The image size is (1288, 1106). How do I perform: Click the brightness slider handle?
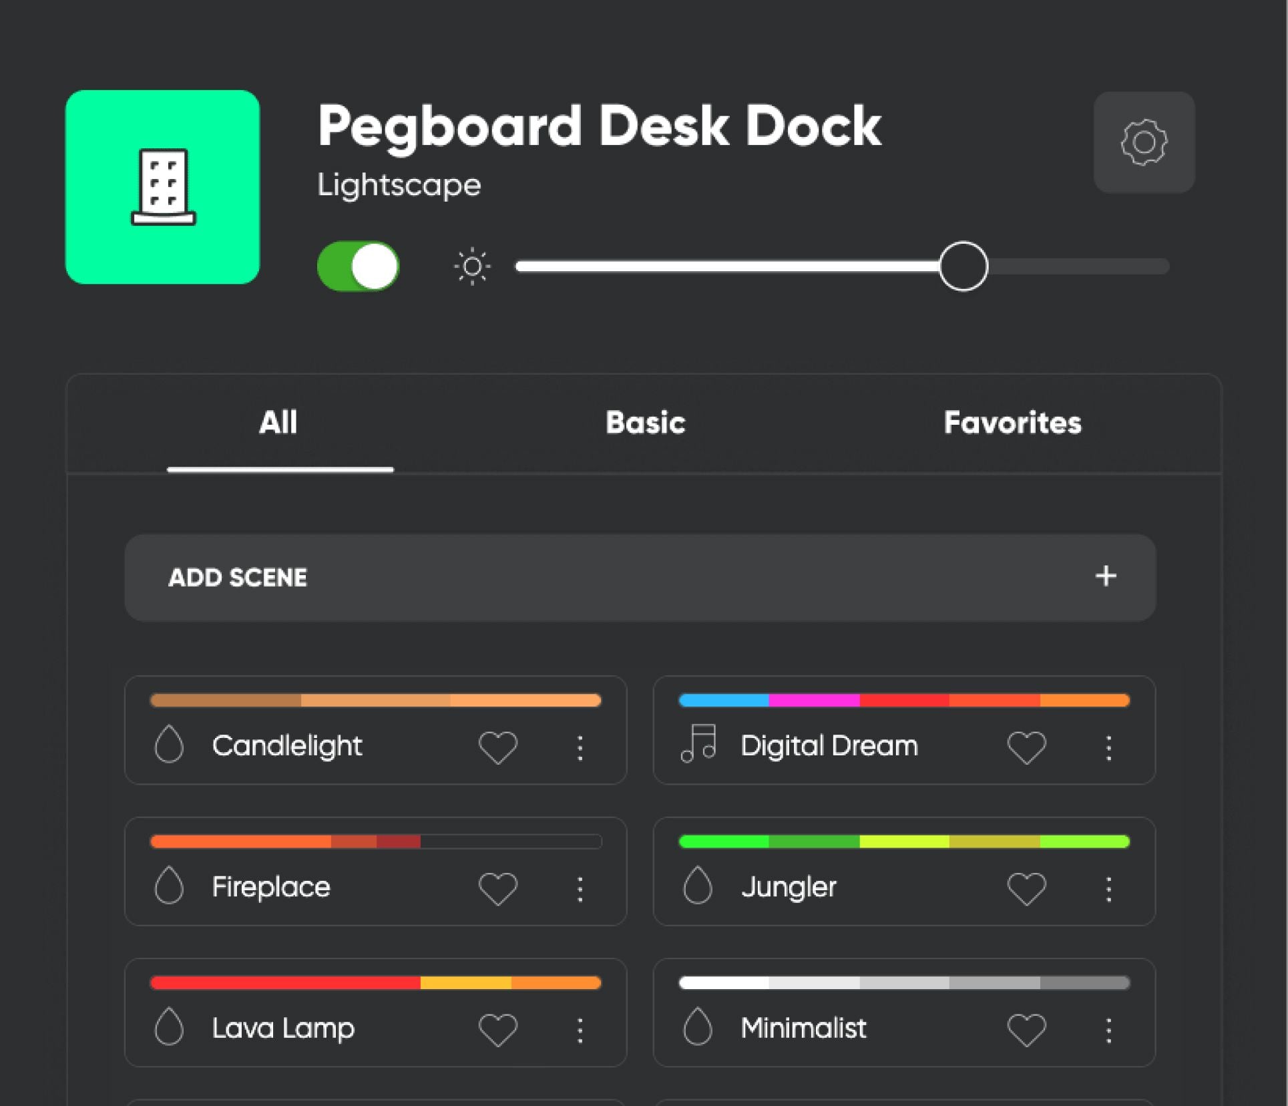(963, 266)
